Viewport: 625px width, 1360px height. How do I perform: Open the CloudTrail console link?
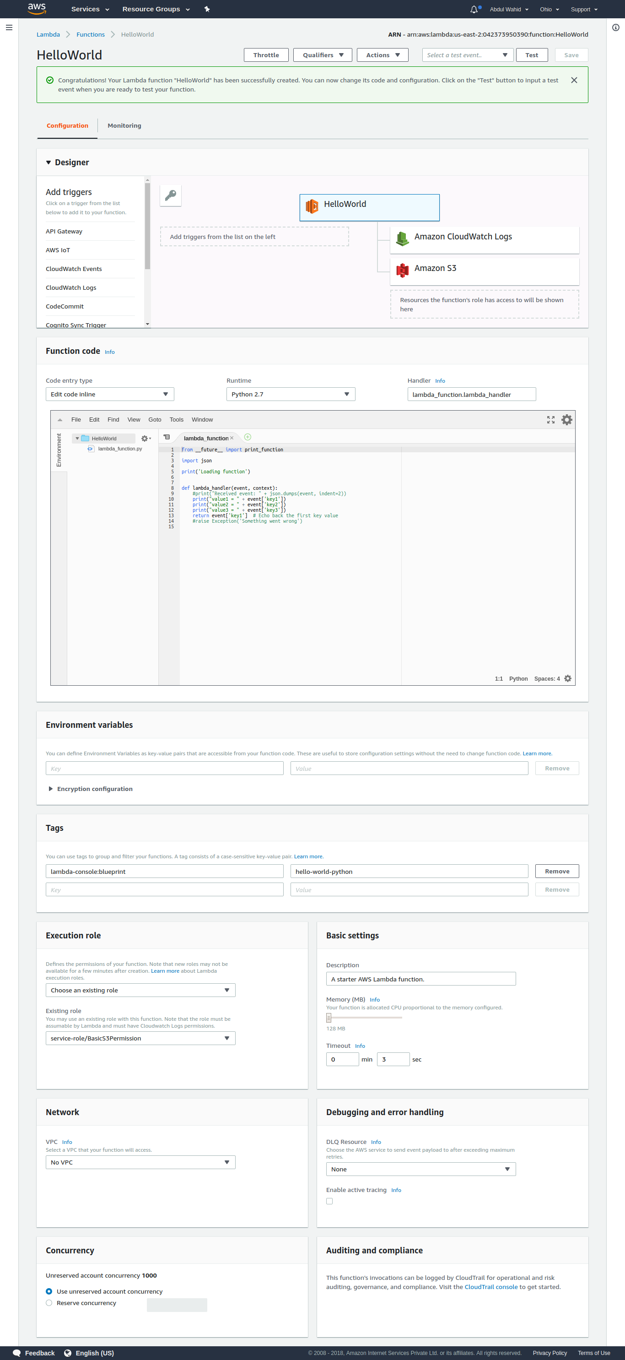[x=491, y=1287]
